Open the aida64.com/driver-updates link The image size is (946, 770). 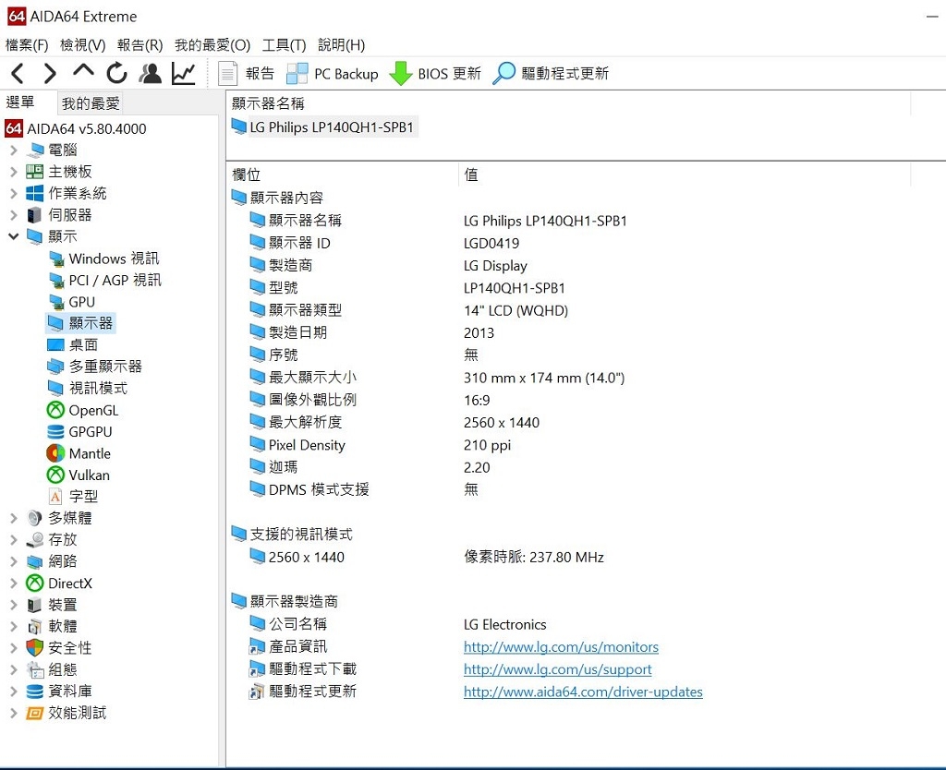[583, 692]
